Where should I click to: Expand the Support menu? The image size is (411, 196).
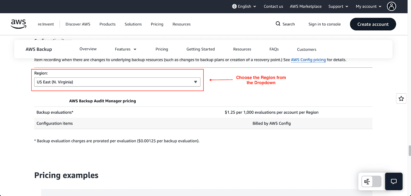[338, 6]
